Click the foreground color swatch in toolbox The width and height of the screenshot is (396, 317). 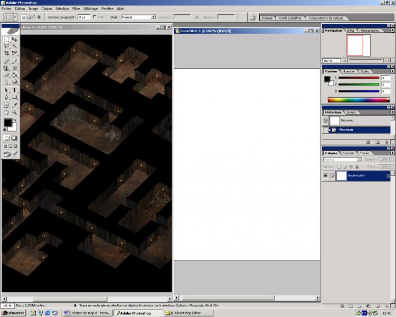tap(7, 123)
